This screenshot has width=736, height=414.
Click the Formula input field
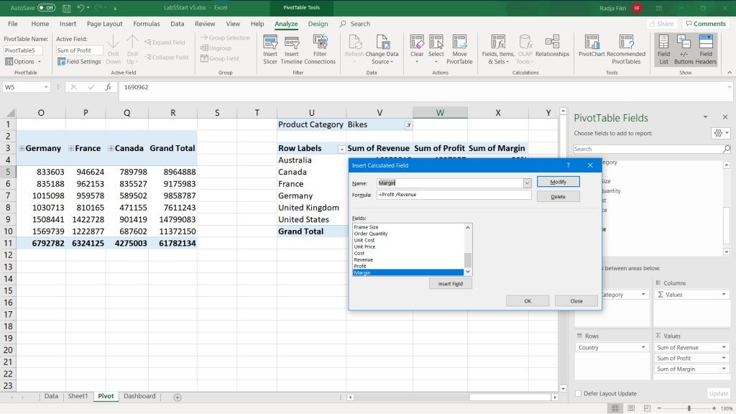454,195
